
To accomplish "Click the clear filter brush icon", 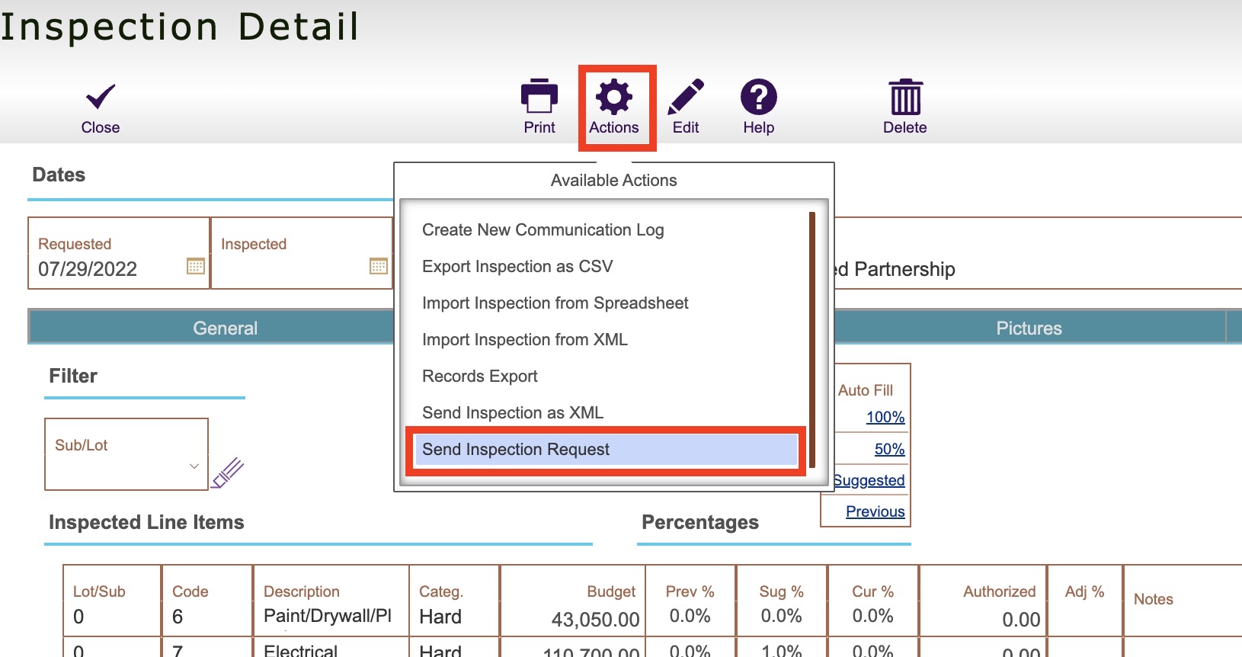I will click(228, 473).
